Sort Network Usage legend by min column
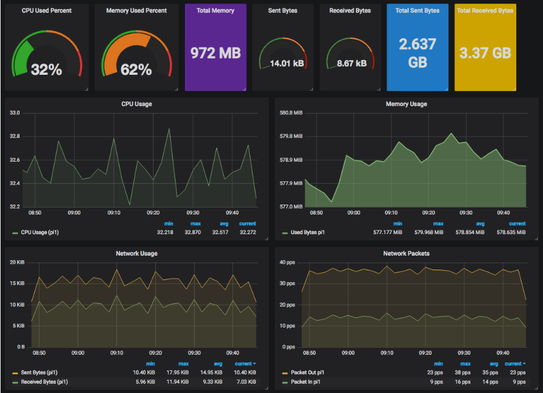The height and width of the screenshot is (393, 543). (151, 363)
